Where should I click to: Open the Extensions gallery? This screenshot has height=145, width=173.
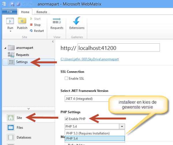click(77, 23)
